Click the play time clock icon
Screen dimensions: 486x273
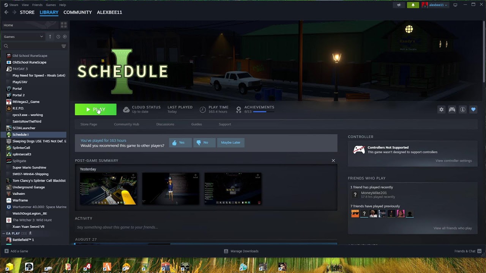pyautogui.click(x=203, y=110)
